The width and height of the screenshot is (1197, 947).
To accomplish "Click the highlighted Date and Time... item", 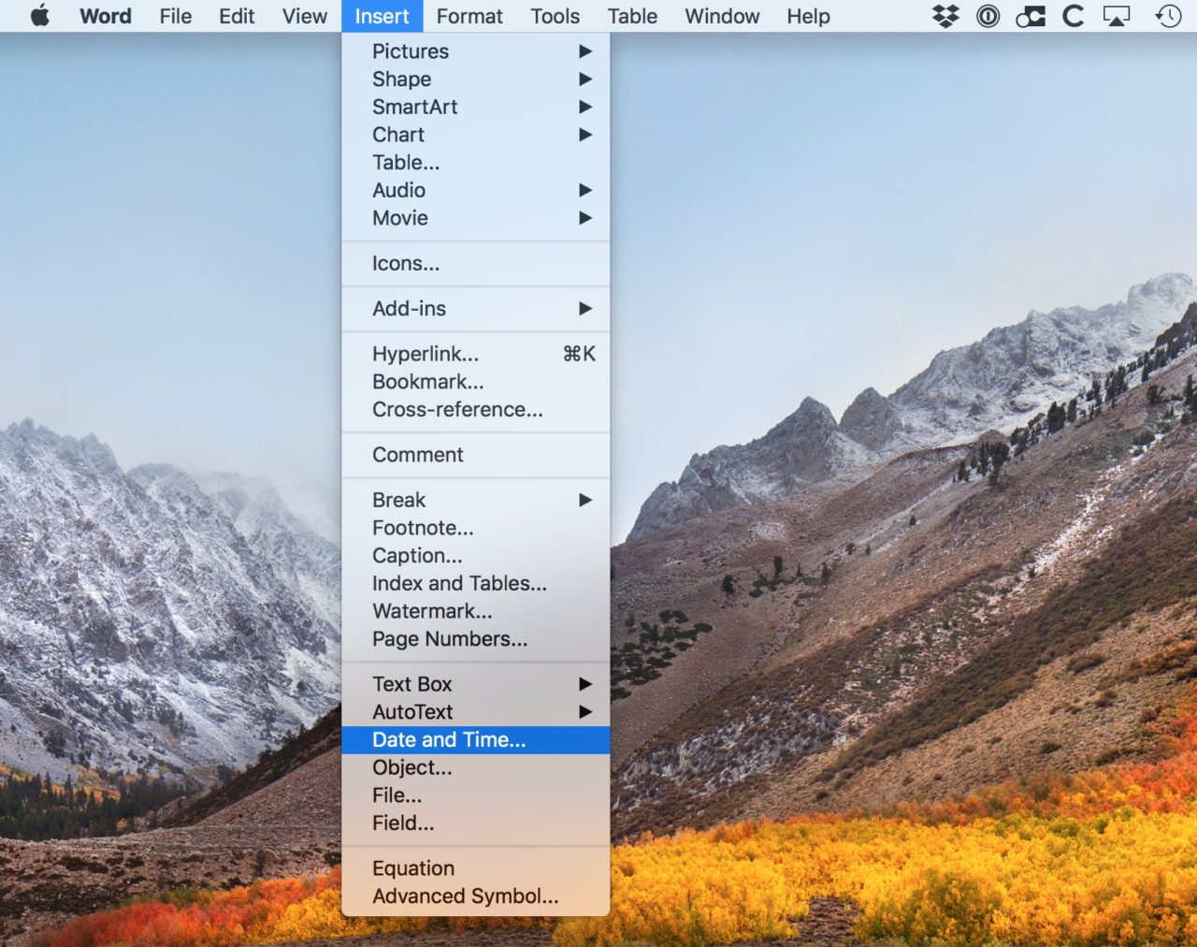I will [x=476, y=740].
